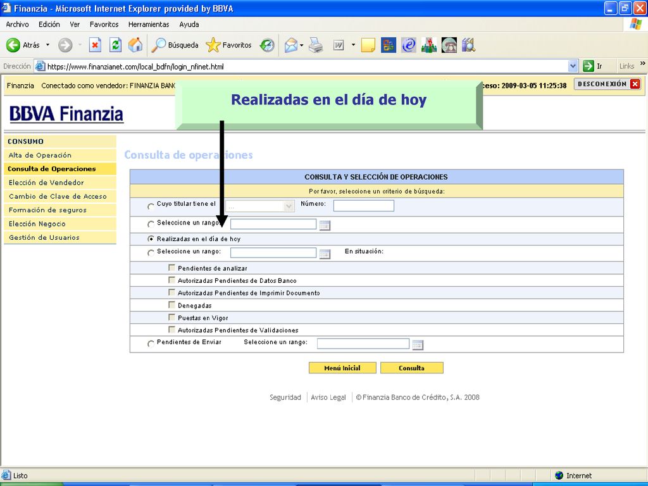Click the colorful people figures toolbar icon

click(x=429, y=45)
